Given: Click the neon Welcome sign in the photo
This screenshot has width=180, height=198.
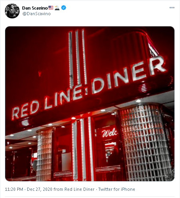Looking at the screenshot, I should coord(109,133).
